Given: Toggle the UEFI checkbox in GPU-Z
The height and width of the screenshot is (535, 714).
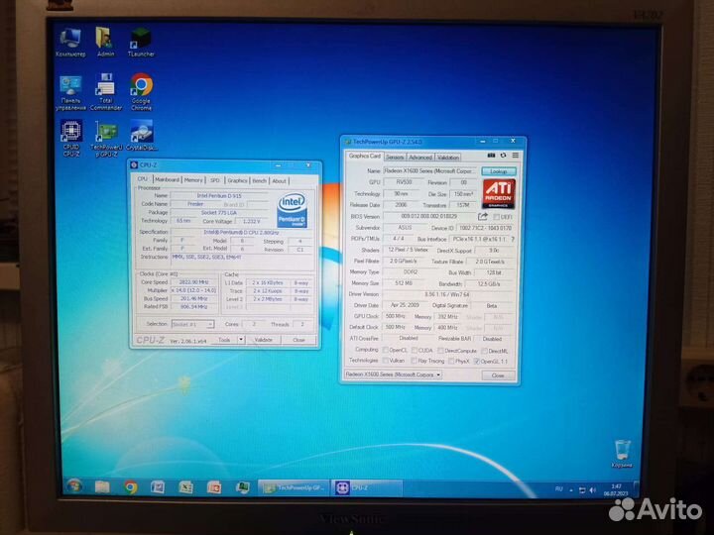Looking at the screenshot, I should click(497, 217).
